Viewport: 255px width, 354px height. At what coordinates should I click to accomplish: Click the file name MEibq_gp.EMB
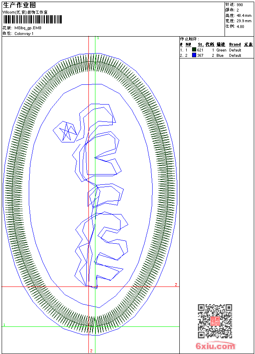pyautogui.click(x=28, y=28)
